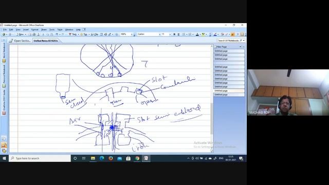
Task: Open the New button dropdown arrow
Action: (x=26, y=34)
